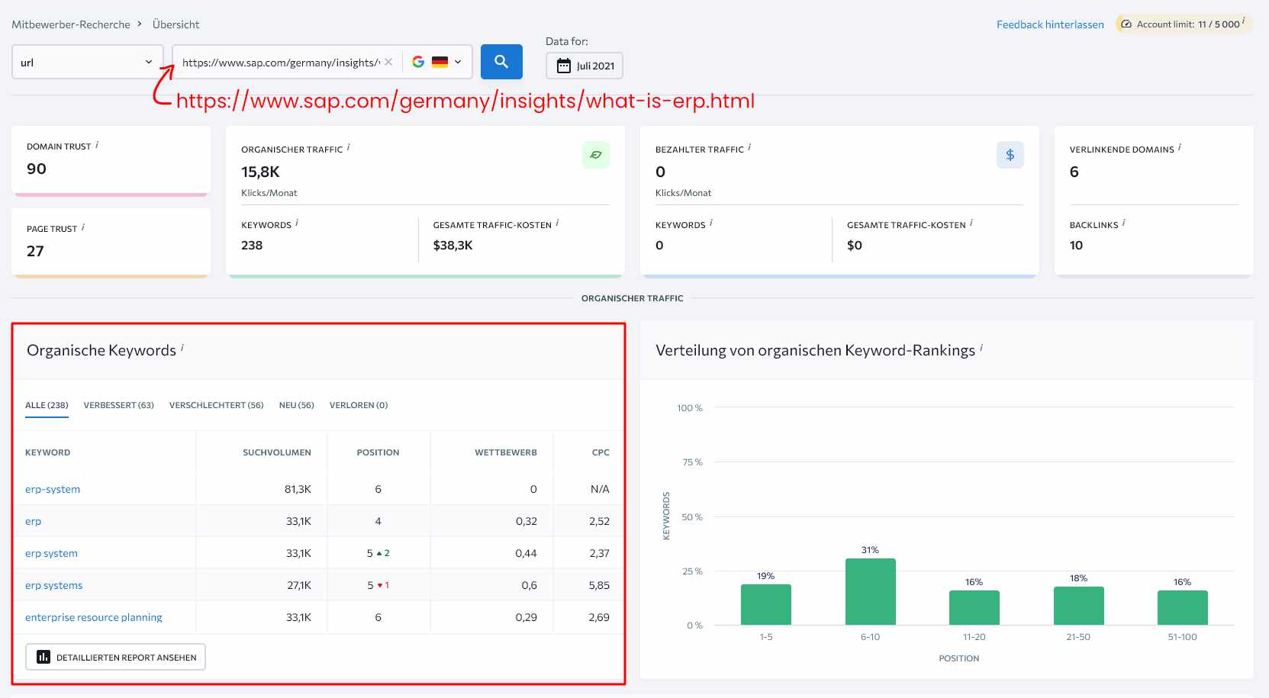Open the Juli 2021 date picker
This screenshot has width=1269, height=698.
click(x=585, y=66)
